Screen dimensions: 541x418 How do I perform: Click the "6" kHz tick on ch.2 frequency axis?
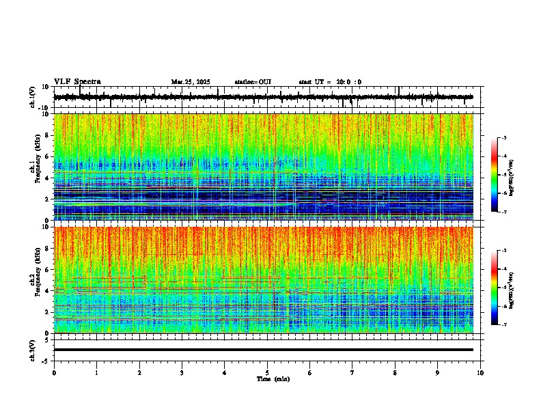pyautogui.click(x=47, y=270)
